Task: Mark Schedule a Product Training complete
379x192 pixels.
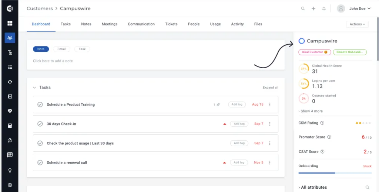Action: tap(40, 104)
